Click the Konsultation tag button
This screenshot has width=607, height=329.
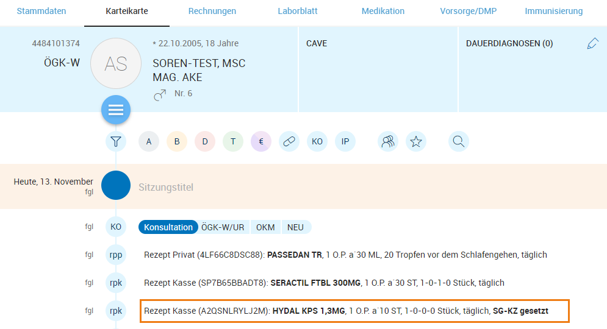point(168,227)
